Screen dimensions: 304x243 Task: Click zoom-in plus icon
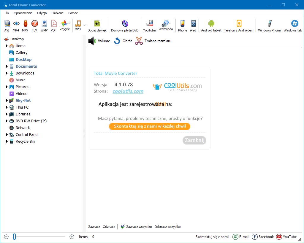tap(72, 236)
